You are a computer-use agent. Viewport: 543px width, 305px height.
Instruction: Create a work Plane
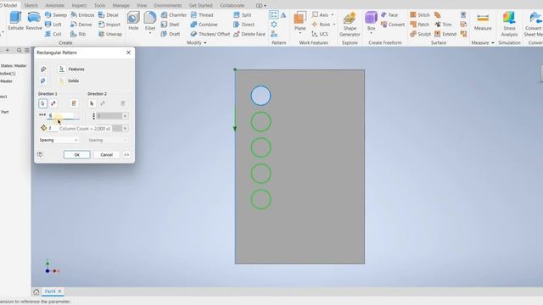click(x=299, y=21)
